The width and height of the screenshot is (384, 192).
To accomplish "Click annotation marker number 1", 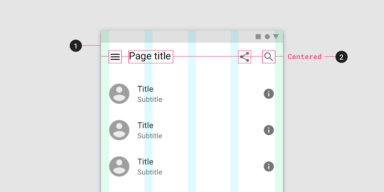I will pos(76,46).
